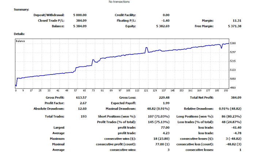Image resolution: width=263 pixels, height=152 pixels.
Task: Click the Loss trades value 48 (24.87%)
Action: click(x=232, y=122)
